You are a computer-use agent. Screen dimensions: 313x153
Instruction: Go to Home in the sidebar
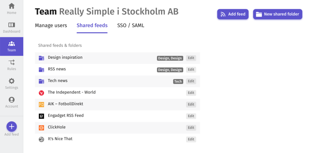point(12,9)
